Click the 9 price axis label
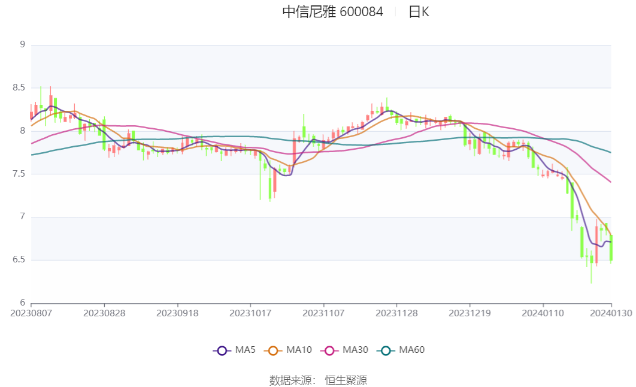Image resolution: width=636 pixels, height=387 pixels. [x=22, y=44]
